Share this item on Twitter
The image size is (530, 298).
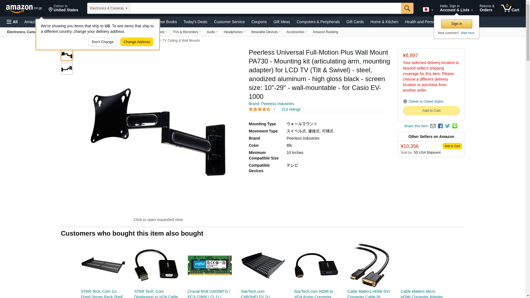[447, 126]
